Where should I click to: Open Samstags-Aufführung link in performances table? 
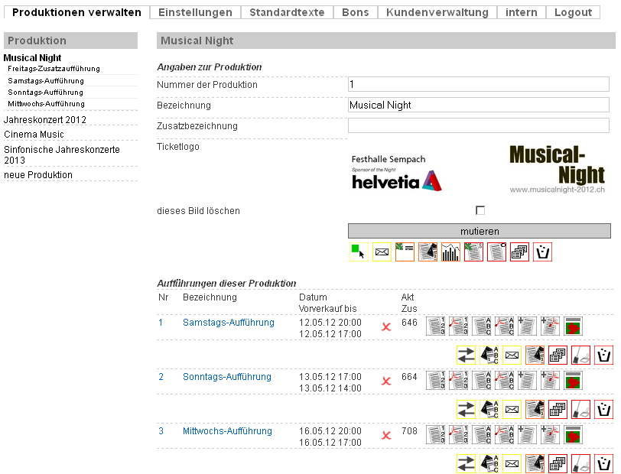[229, 323]
